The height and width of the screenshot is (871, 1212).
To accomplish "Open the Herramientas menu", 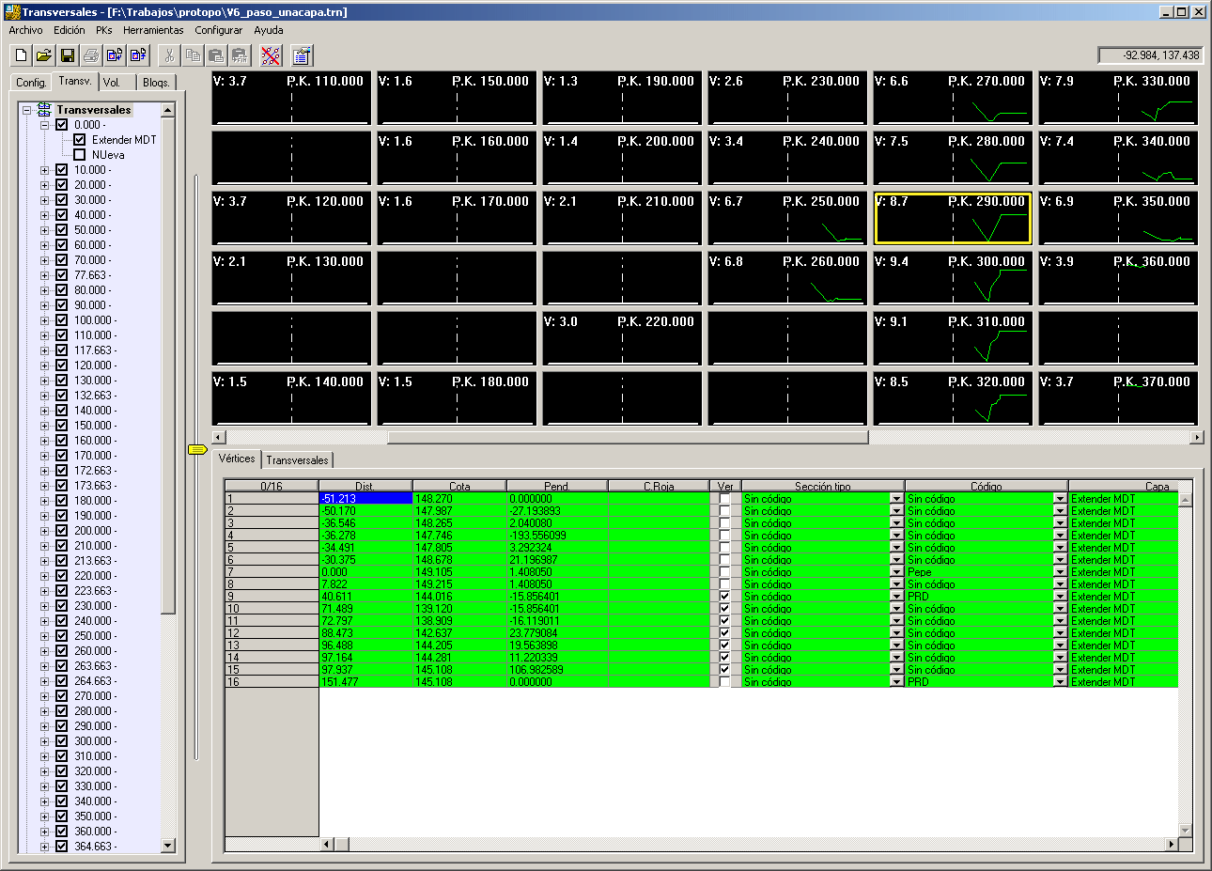I will click(153, 30).
